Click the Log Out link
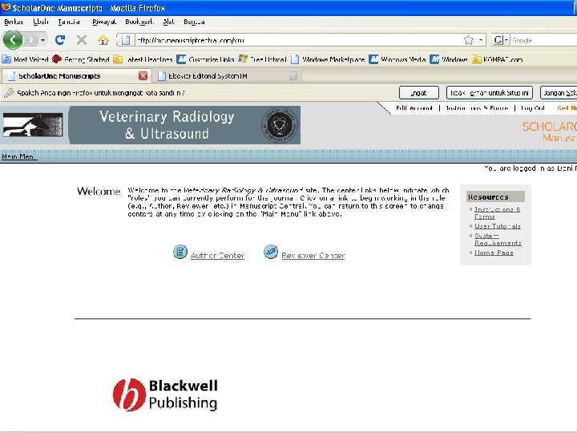Viewport: 577px width, 433px height. pyautogui.click(x=532, y=108)
